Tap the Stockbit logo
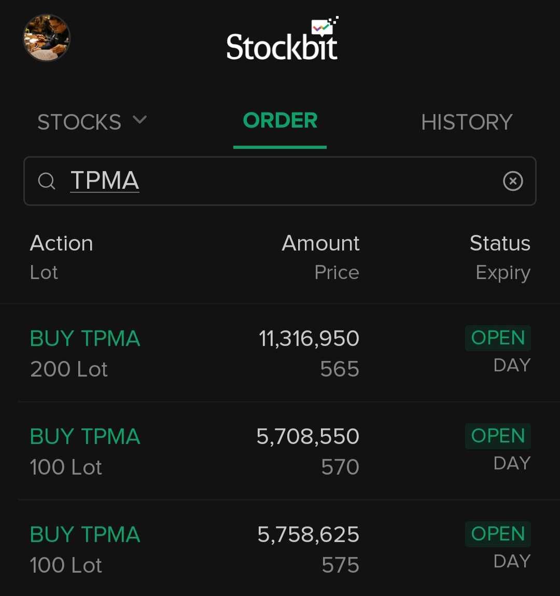 click(x=282, y=40)
